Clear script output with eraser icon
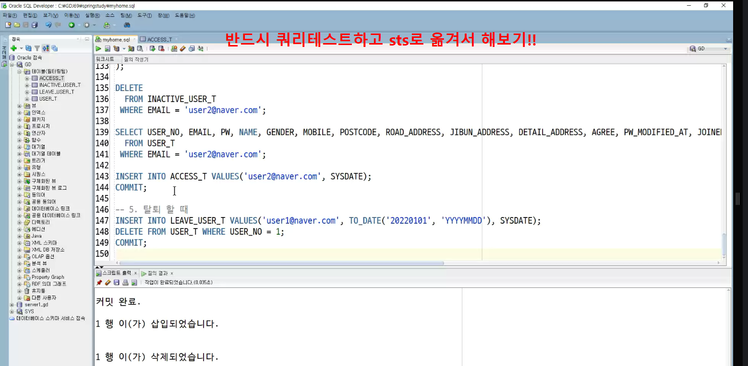Screen dimensions: 748x366 coord(108,283)
